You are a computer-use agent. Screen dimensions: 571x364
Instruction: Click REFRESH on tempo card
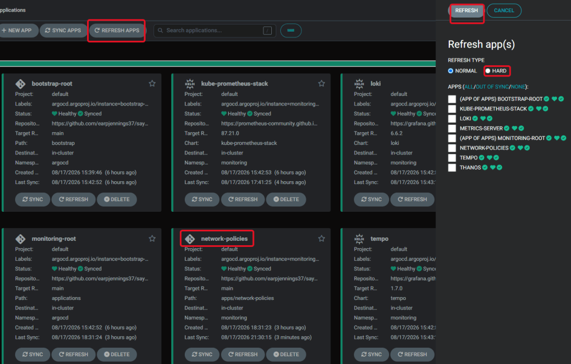coord(412,354)
